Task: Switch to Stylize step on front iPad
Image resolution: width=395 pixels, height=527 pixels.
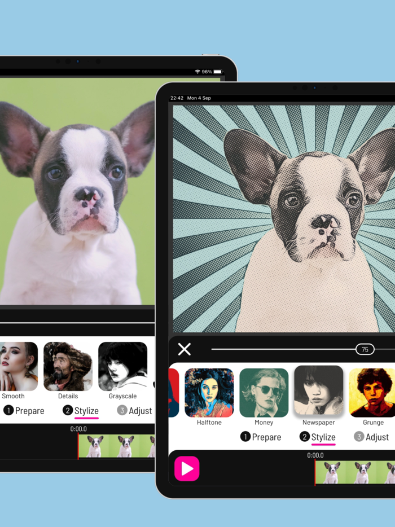Action: click(318, 437)
